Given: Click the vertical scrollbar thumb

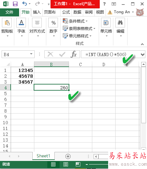Looking at the screenshot, I should (143, 95).
